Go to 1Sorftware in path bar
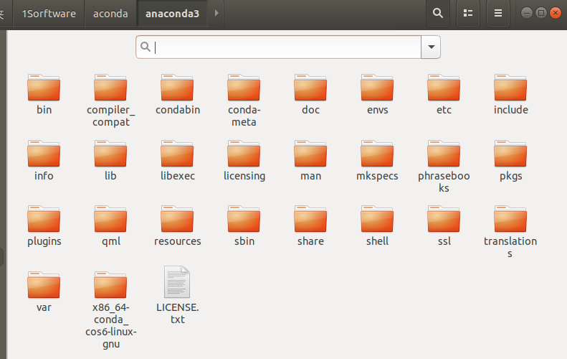 point(49,14)
